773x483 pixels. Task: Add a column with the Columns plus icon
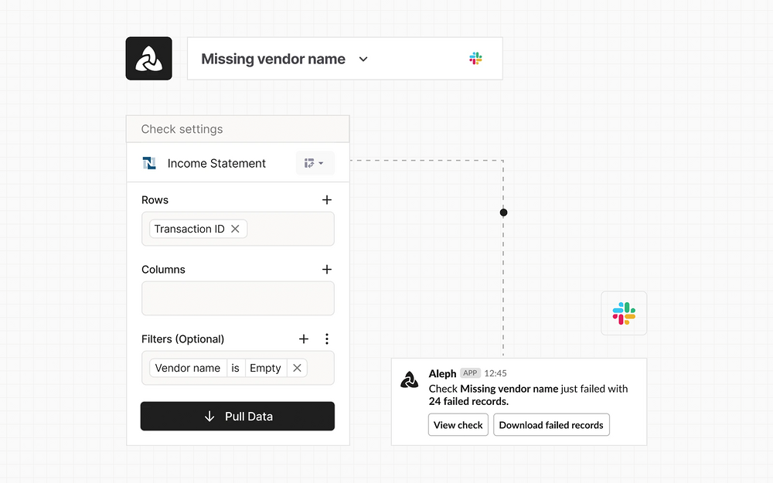pos(327,269)
